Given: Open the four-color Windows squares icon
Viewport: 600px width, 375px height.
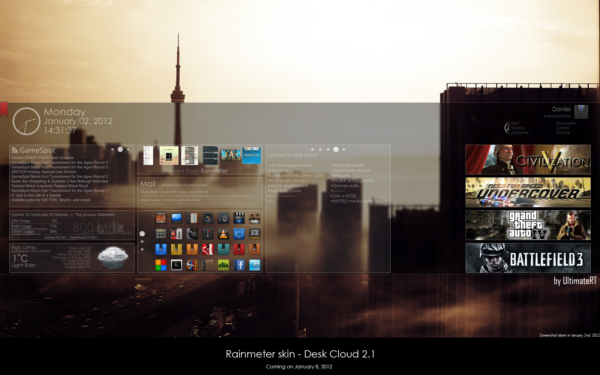Looking at the screenshot, I should [x=161, y=265].
